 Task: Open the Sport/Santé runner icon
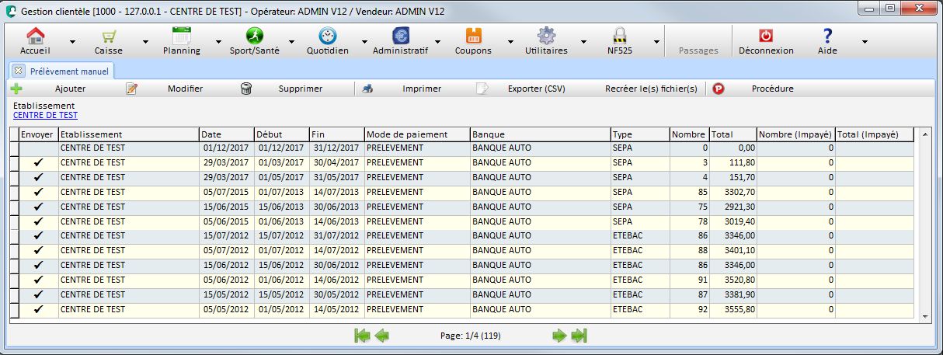click(255, 36)
